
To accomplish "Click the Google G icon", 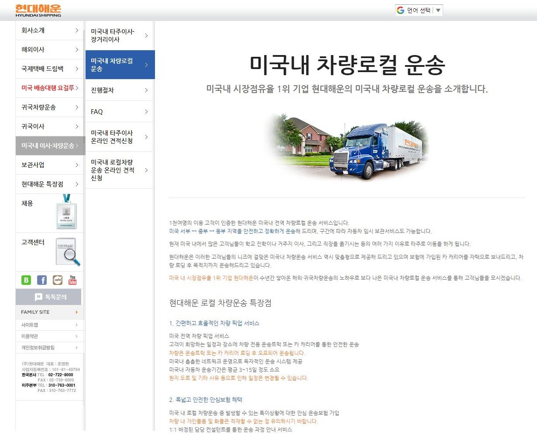I will pyautogui.click(x=400, y=10).
